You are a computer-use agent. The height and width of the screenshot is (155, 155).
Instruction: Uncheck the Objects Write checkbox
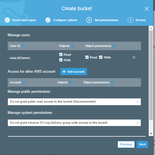coord(61,60)
